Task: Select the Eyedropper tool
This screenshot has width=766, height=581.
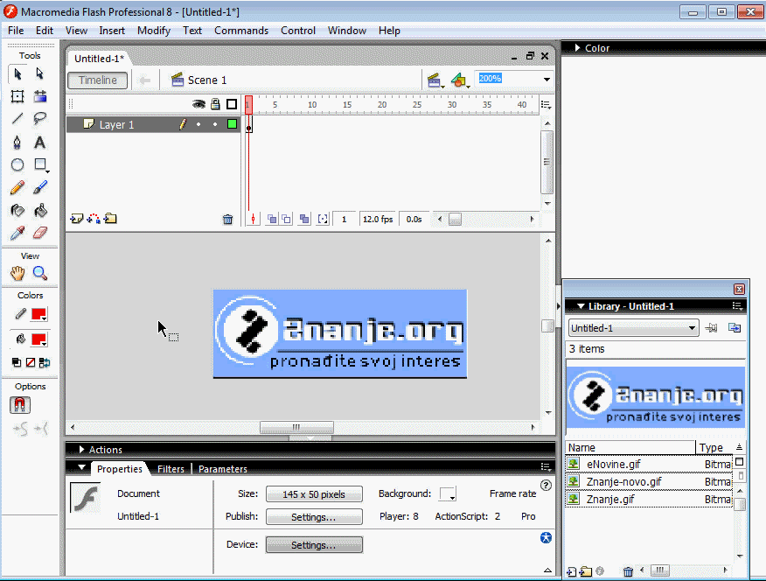Action: tap(17, 233)
